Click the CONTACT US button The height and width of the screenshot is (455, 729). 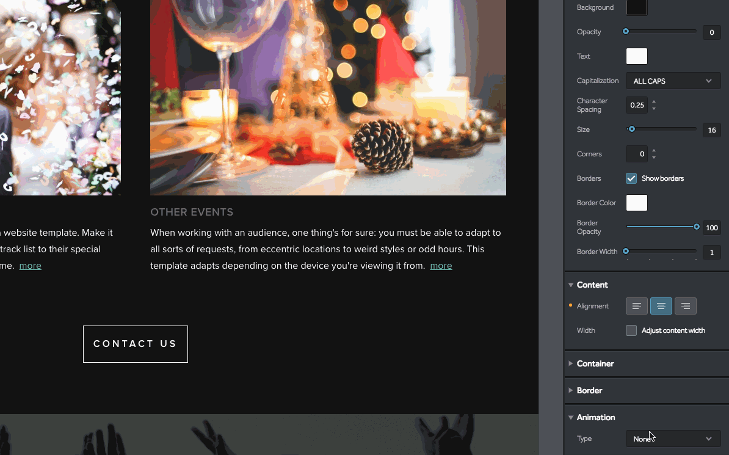coord(136,344)
